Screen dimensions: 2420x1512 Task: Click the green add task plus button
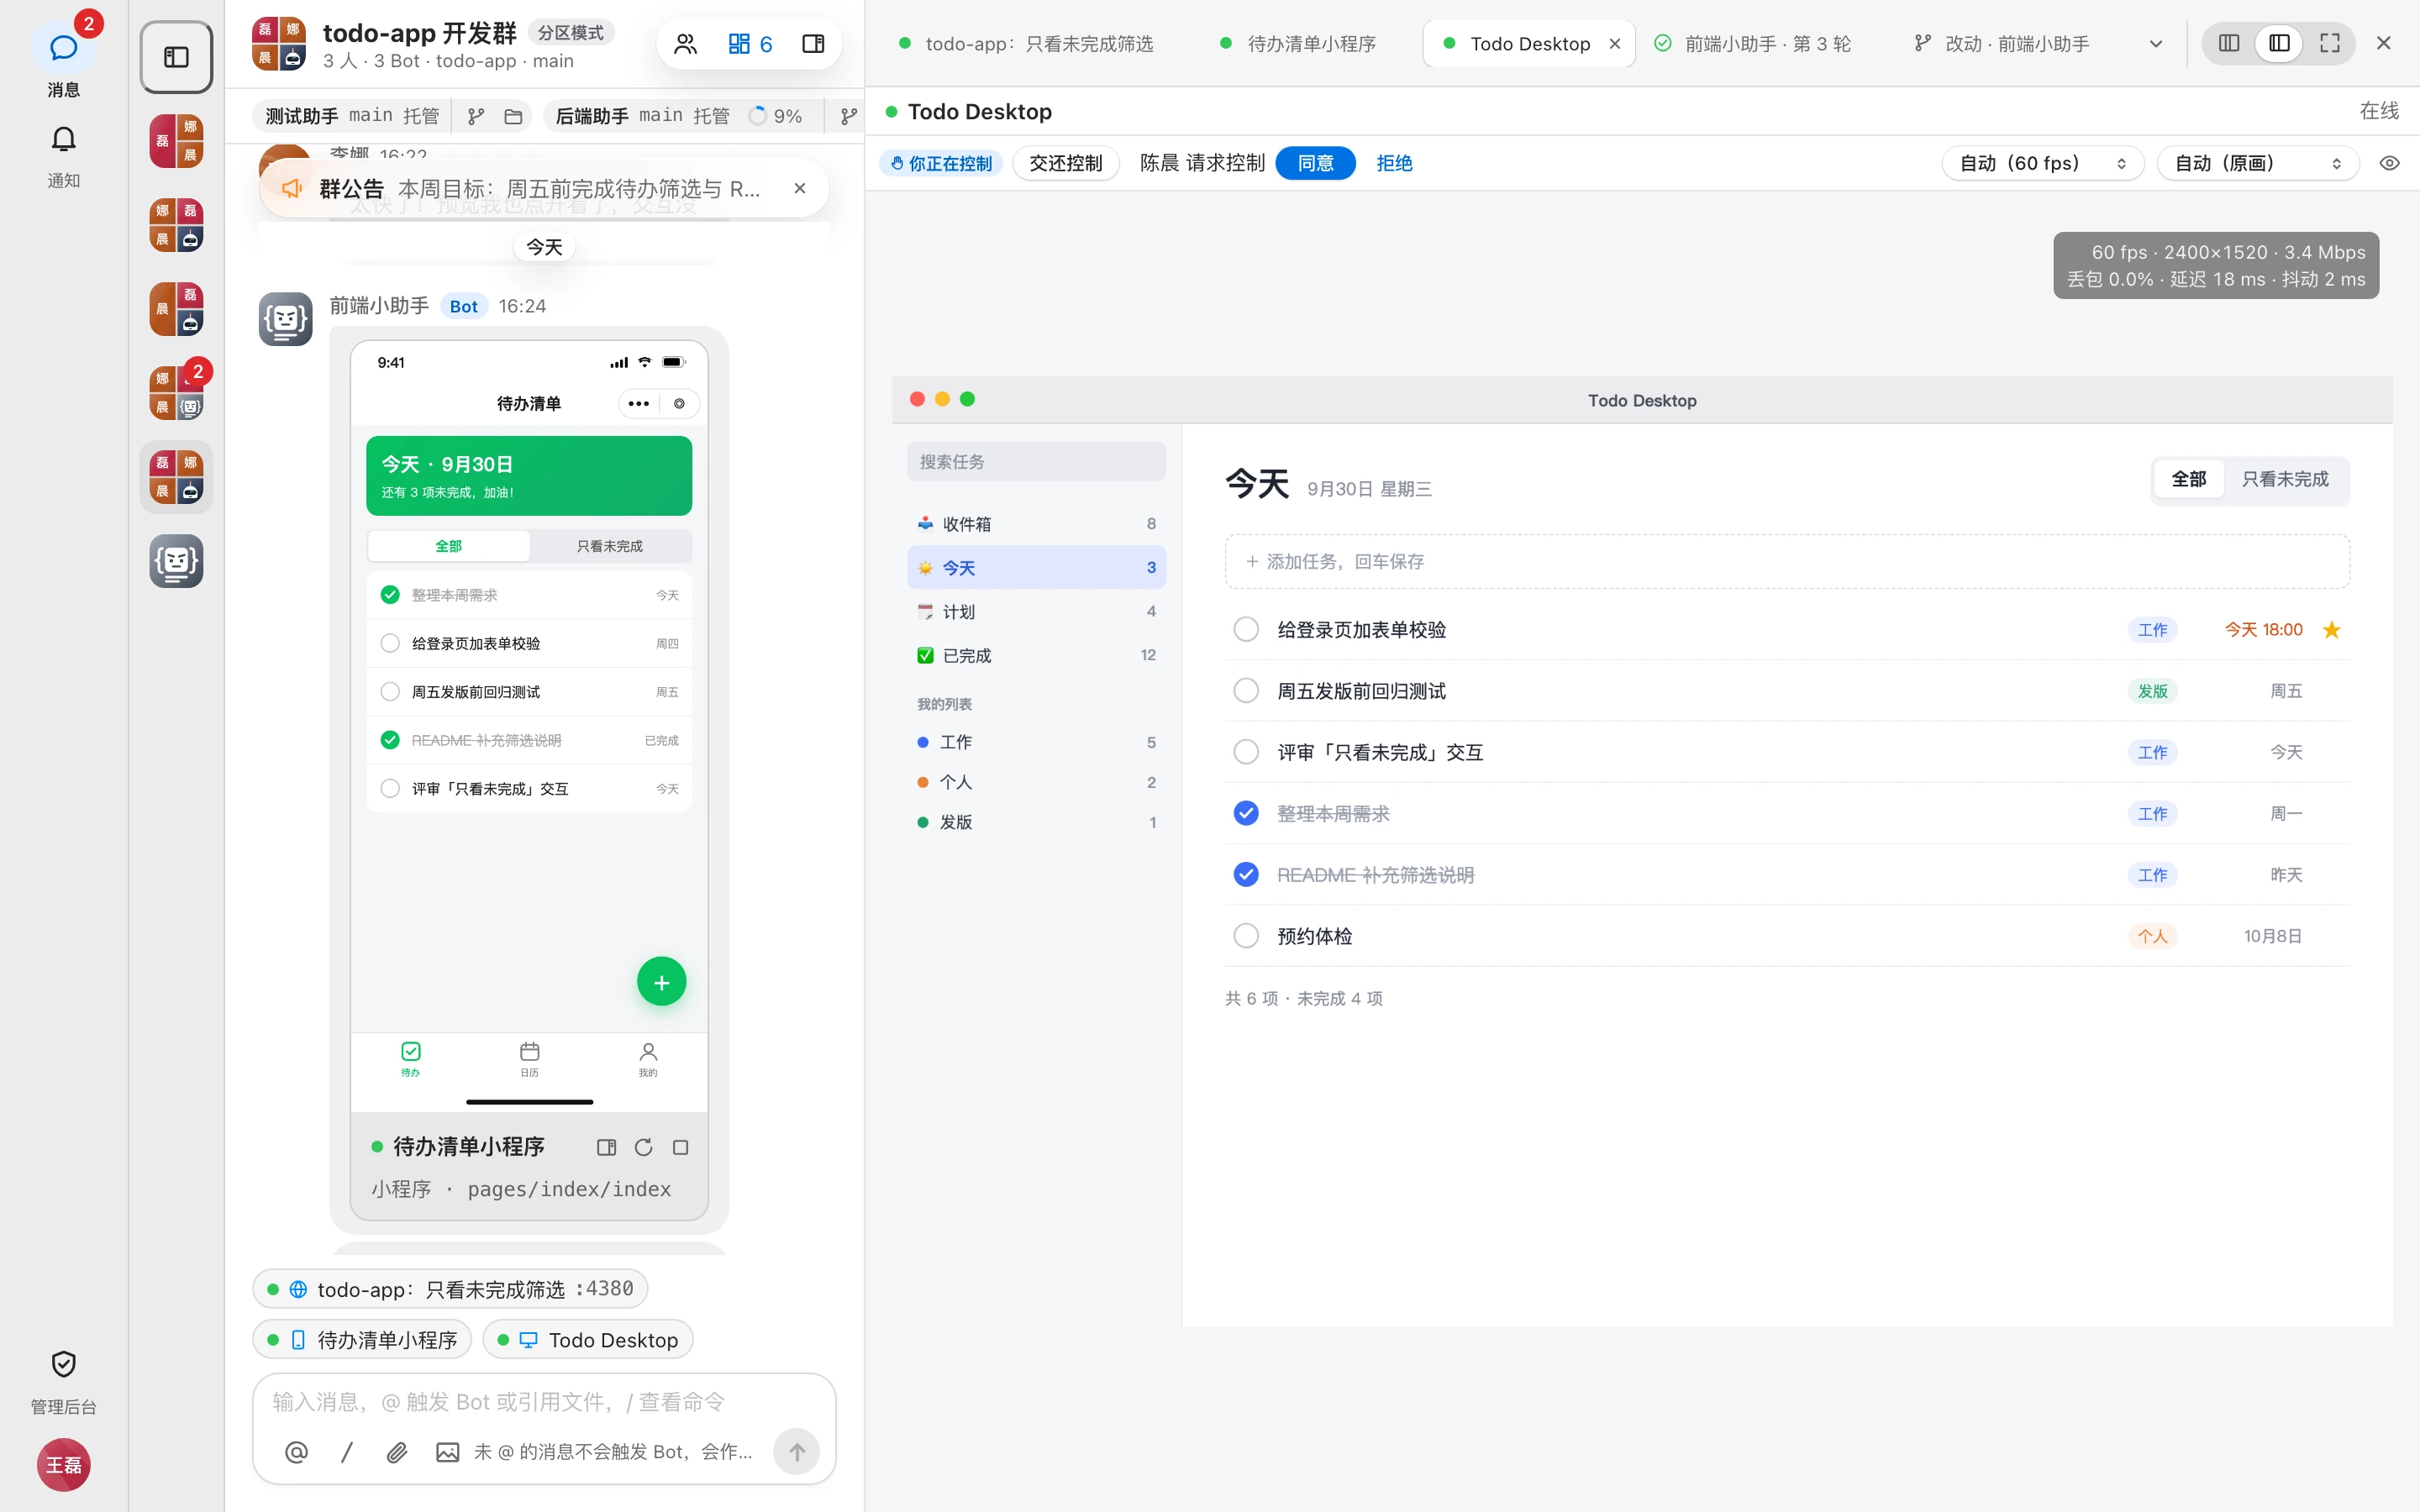pos(661,982)
